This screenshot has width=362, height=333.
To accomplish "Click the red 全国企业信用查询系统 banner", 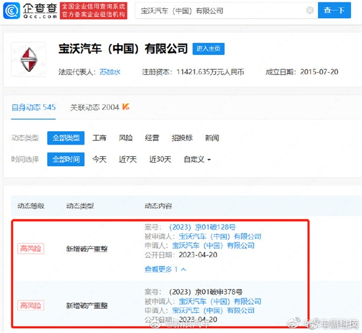I will point(94,11).
